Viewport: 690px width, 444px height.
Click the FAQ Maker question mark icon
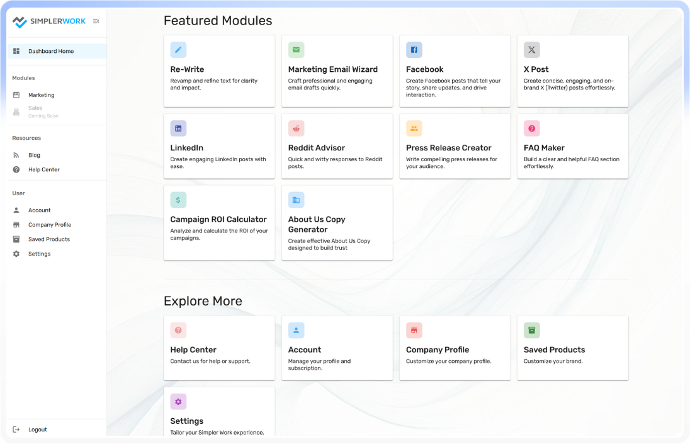(531, 128)
